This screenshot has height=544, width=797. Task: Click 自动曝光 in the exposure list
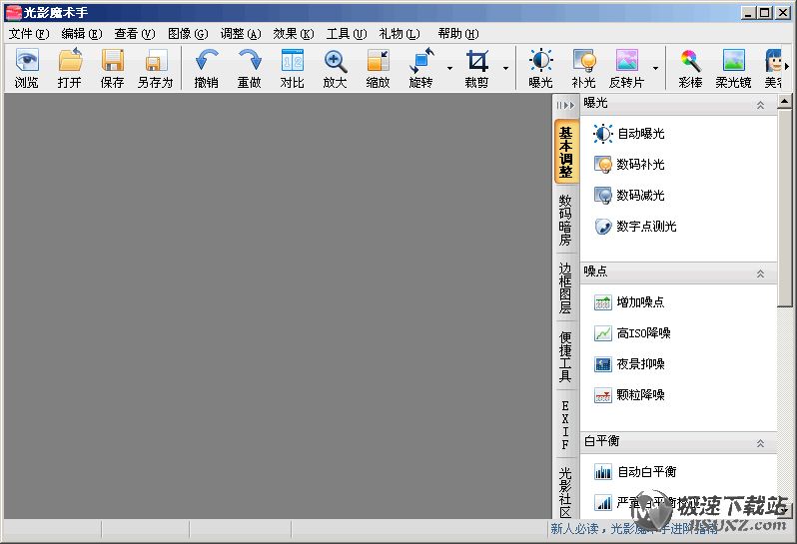639,134
